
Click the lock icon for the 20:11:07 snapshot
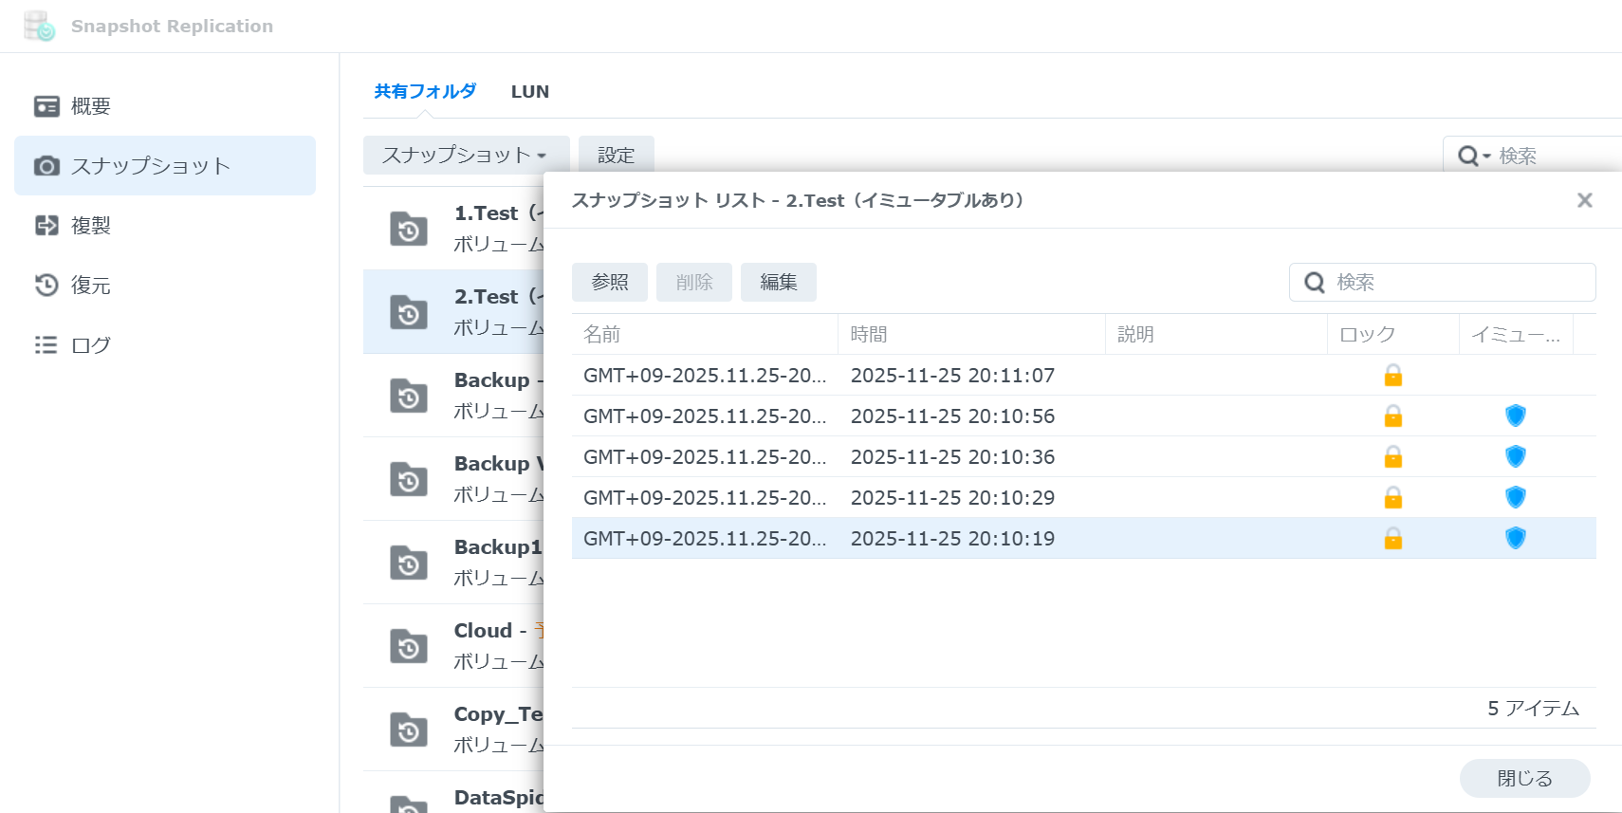pyautogui.click(x=1392, y=376)
